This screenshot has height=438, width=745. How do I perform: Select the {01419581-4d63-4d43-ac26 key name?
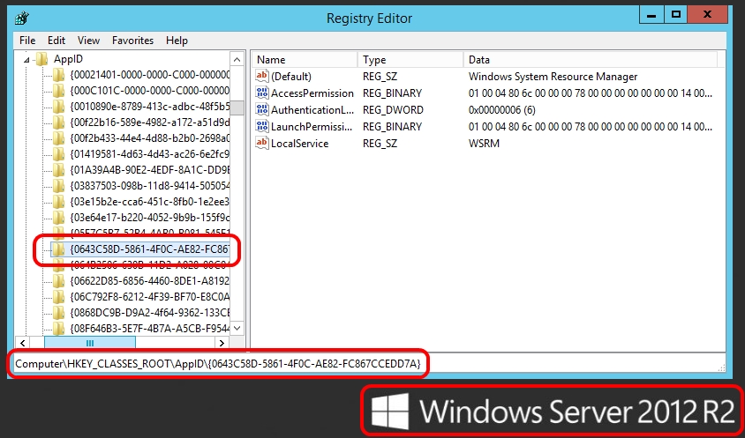click(x=150, y=153)
